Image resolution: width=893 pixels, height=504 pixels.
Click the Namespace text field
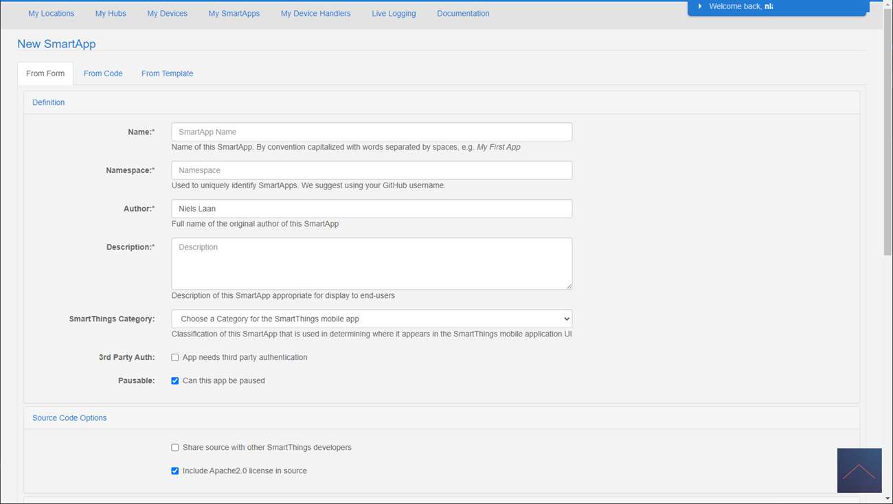pyautogui.click(x=371, y=170)
